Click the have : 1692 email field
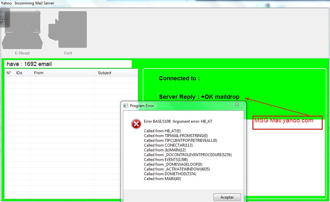Image resolution: width=330 pixels, height=202 pixels. pyautogui.click(x=68, y=64)
